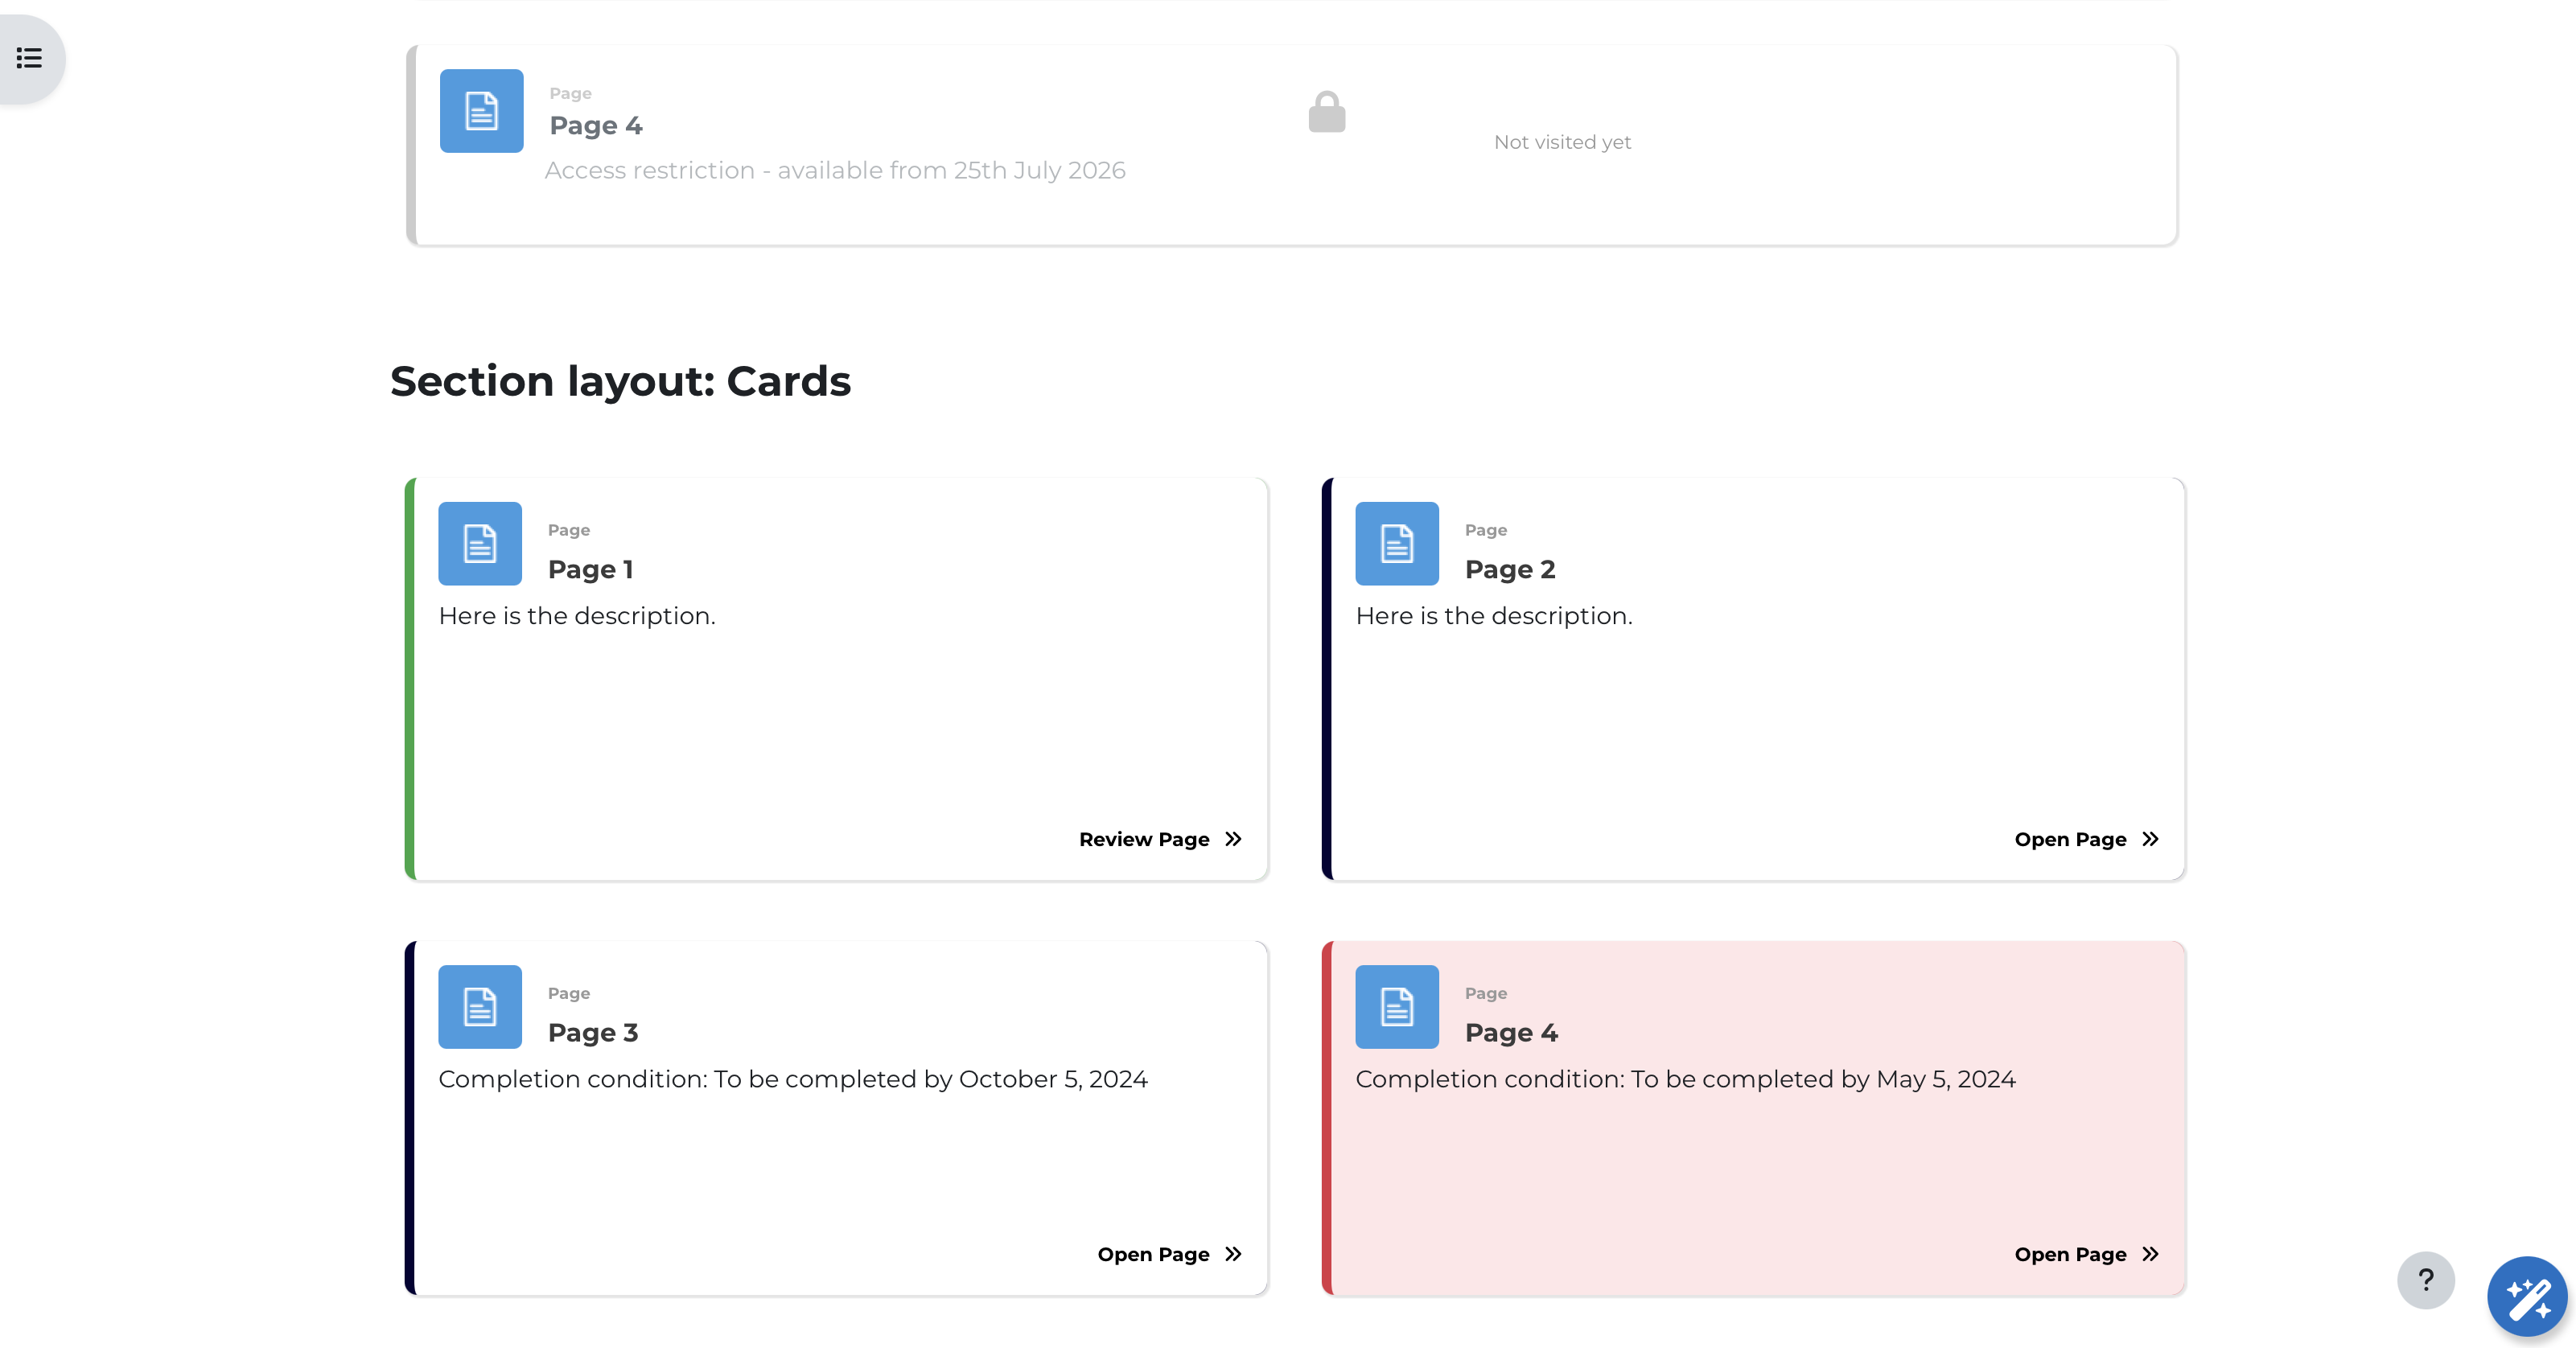Open the course index drawer icon
This screenshot has width=2576, height=1348.
point(29,58)
